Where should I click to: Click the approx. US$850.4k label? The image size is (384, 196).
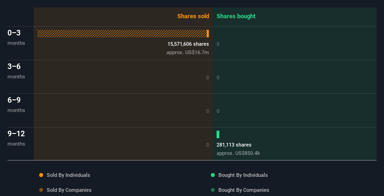[238, 153]
